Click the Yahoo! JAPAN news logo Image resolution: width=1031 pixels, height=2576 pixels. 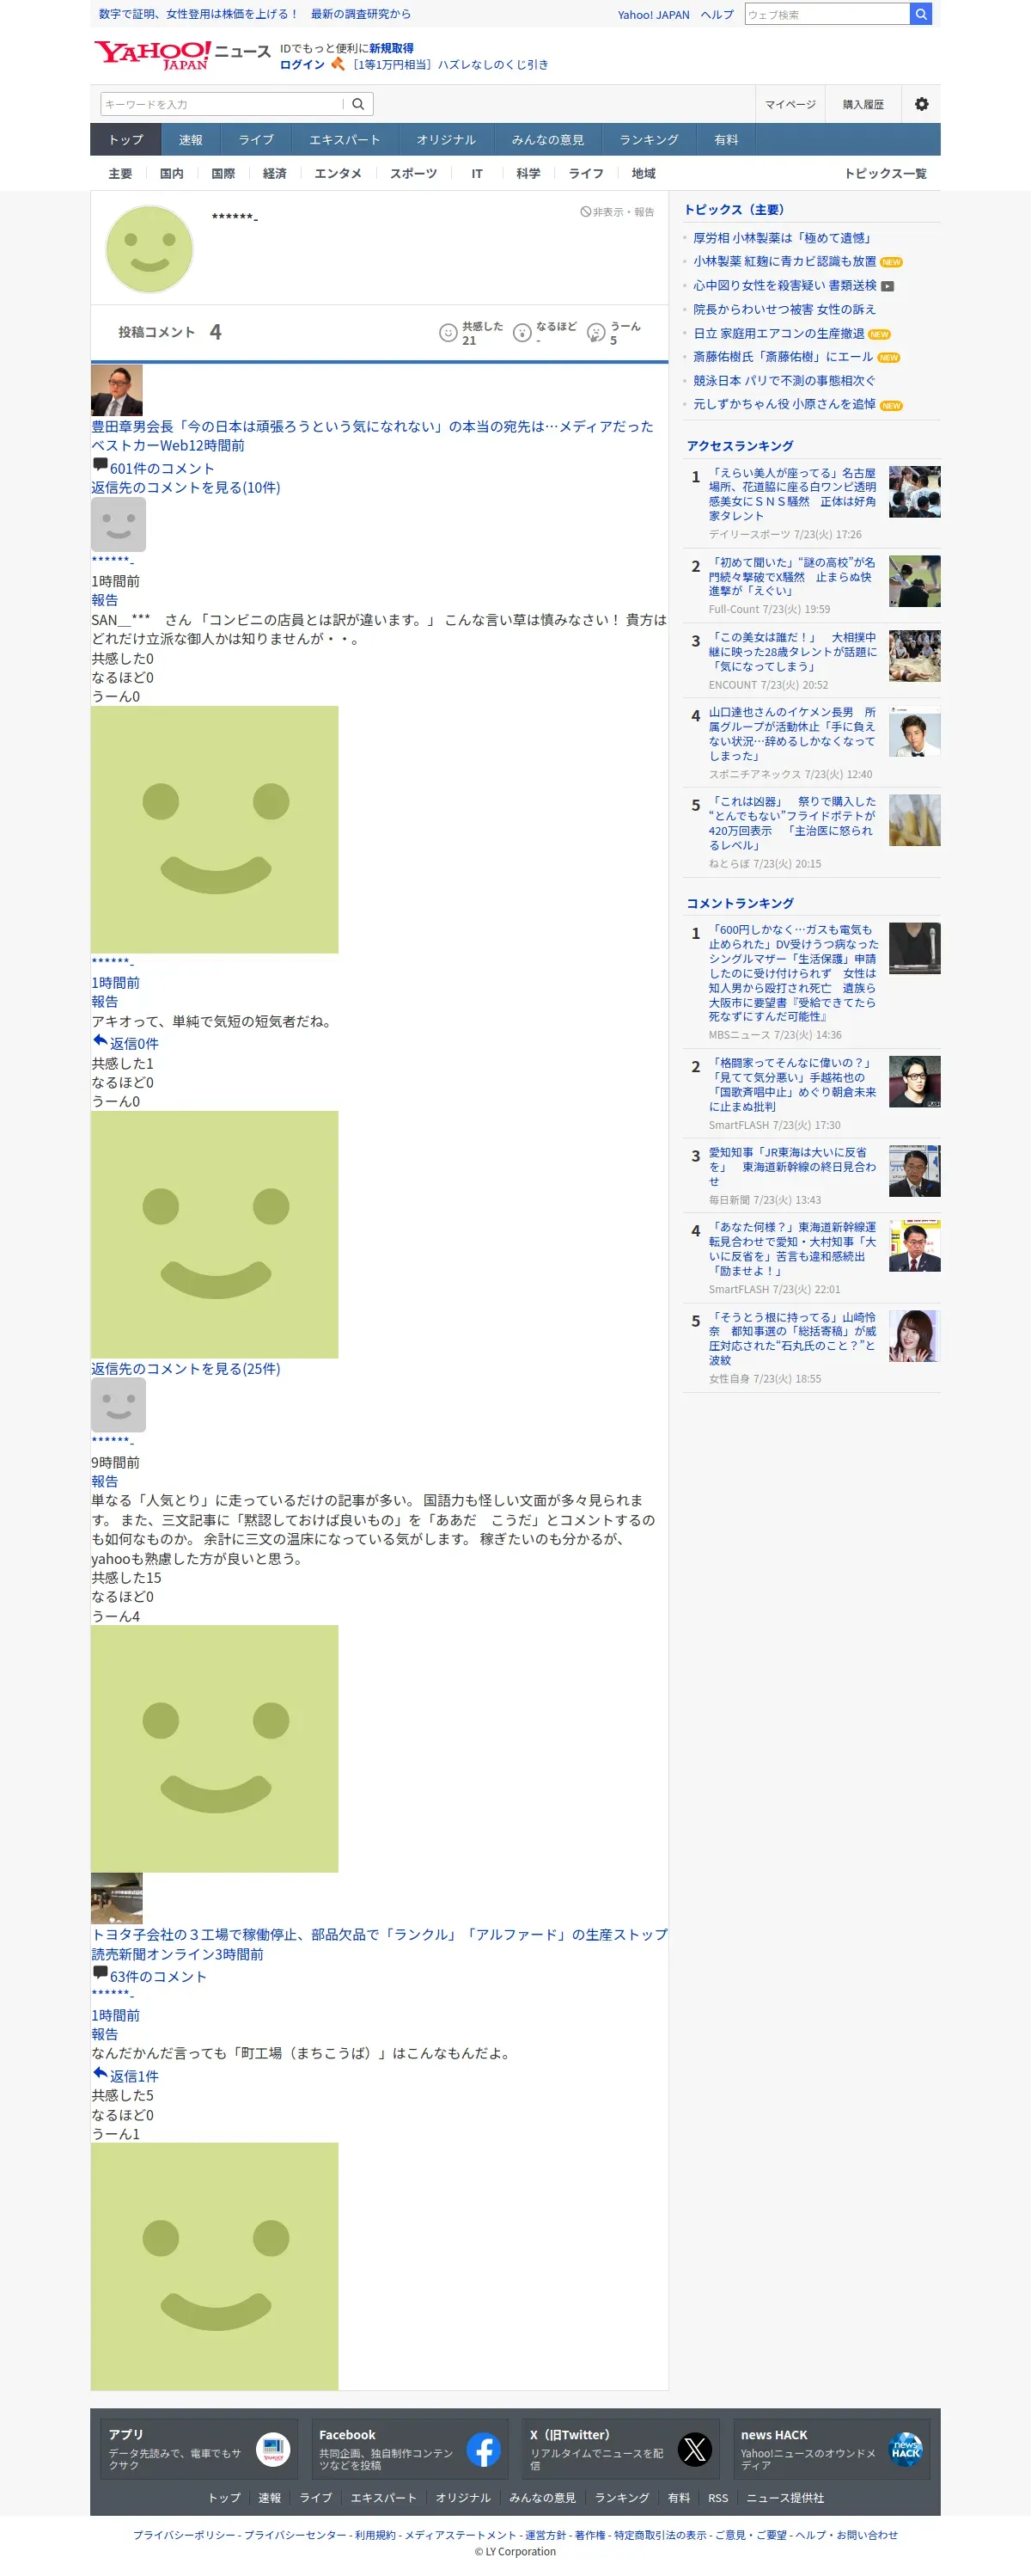click(182, 55)
